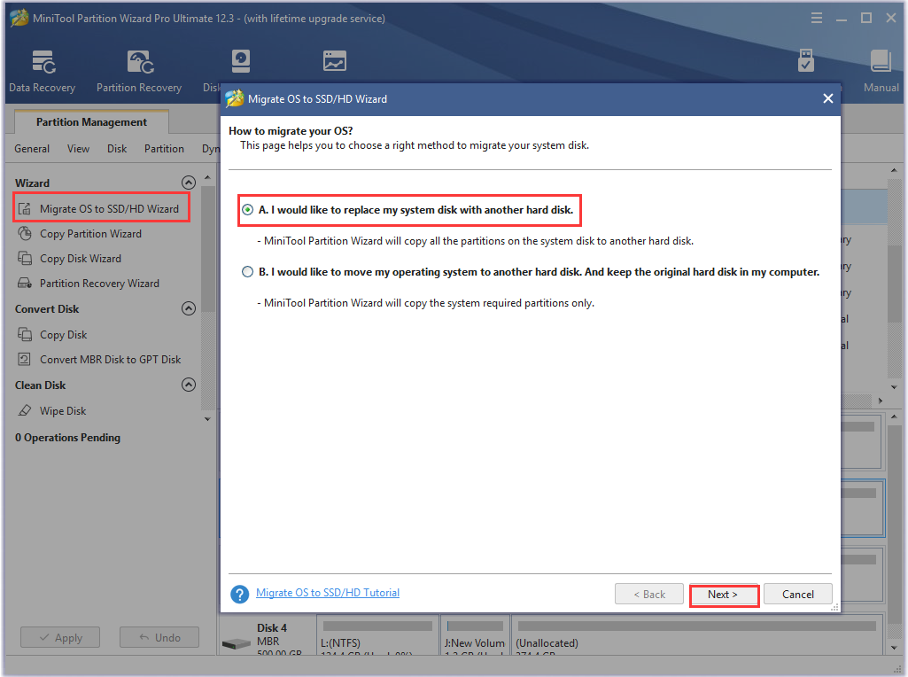Open the View menu
The width and height of the screenshot is (908, 677).
[78, 149]
